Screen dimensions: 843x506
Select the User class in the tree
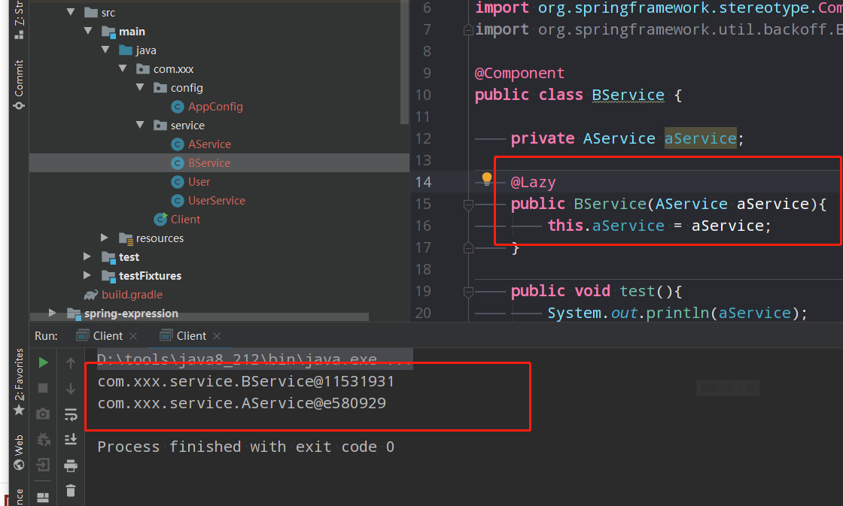[199, 181]
